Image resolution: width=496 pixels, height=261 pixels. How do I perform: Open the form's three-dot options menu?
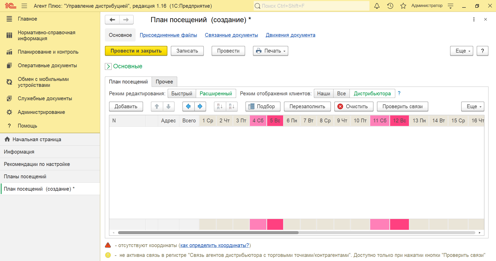pos(474,19)
